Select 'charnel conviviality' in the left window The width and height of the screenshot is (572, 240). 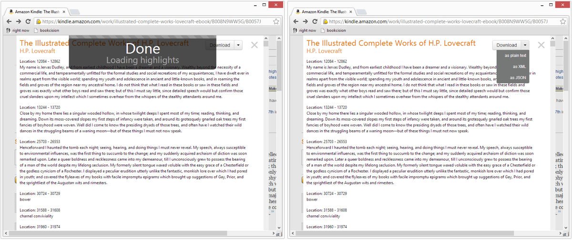[x=37, y=216]
